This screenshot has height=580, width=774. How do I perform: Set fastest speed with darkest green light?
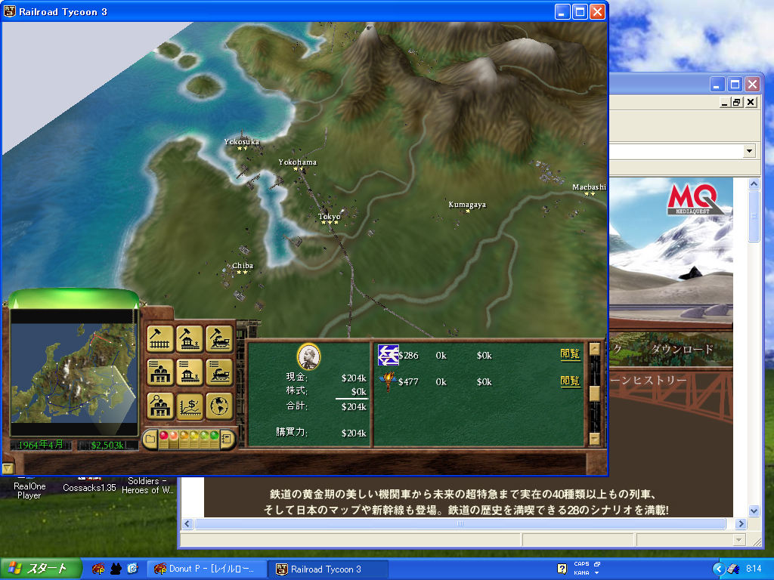pyautogui.click(x=214, y=436)
